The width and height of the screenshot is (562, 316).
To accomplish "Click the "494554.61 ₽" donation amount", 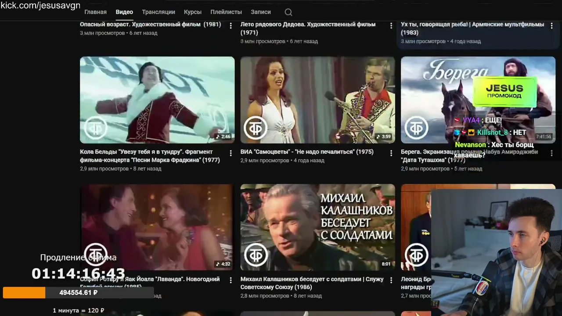I will click(79, 293).
